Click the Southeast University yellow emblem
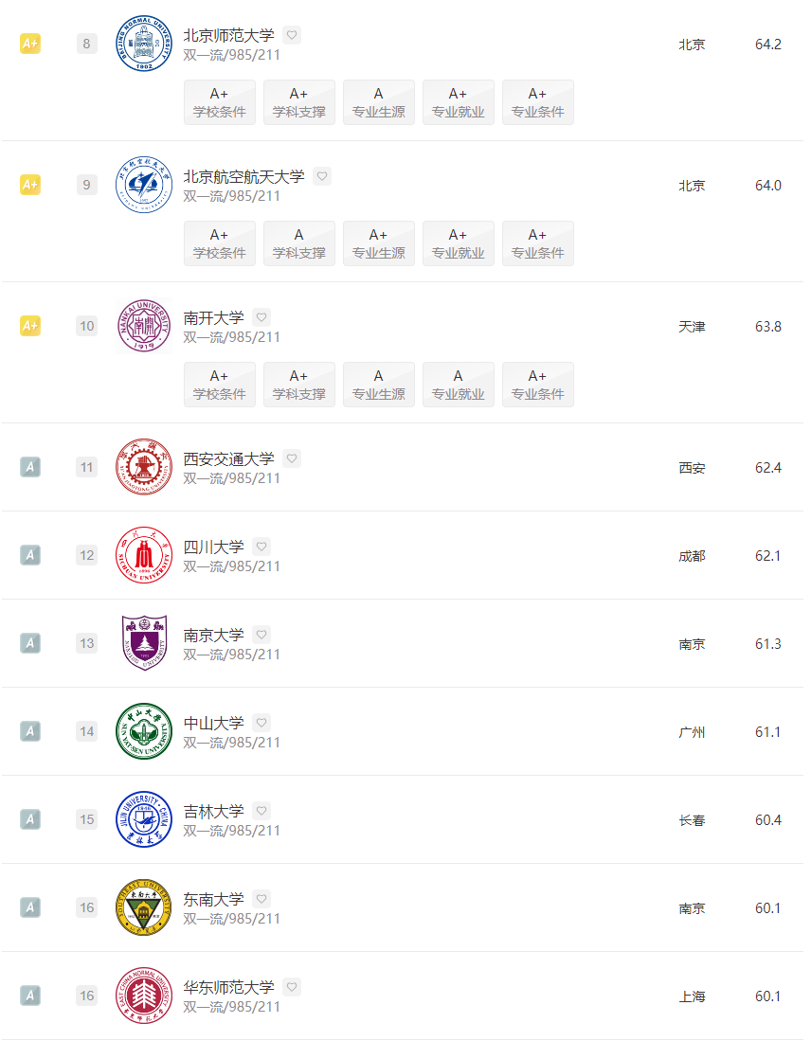 pyautogui.click(x=144, y=907)
